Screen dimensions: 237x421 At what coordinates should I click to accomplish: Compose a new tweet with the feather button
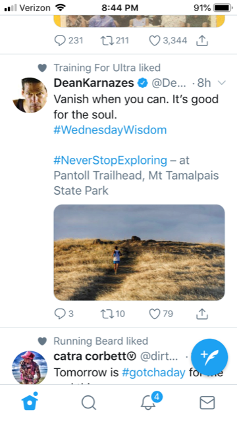click(x=209, y=357)
